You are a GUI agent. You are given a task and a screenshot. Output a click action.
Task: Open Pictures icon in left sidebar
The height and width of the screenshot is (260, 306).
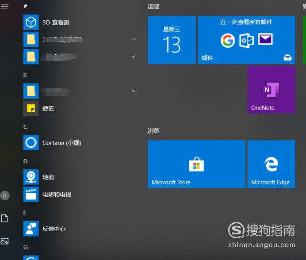pyautogui.click(x=4, y=241)
